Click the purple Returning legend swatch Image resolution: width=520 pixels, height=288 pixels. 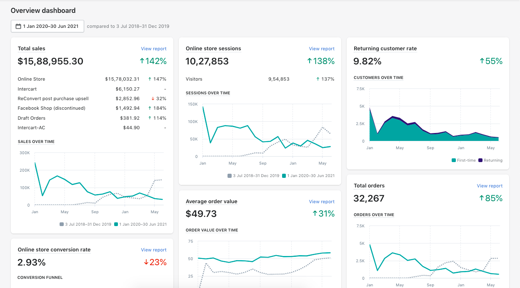(x=480, y=160)
